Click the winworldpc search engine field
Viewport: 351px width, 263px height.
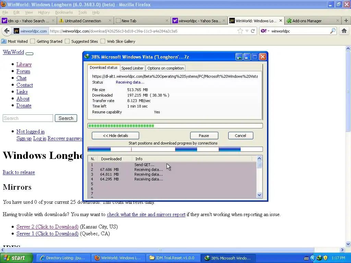300,31
